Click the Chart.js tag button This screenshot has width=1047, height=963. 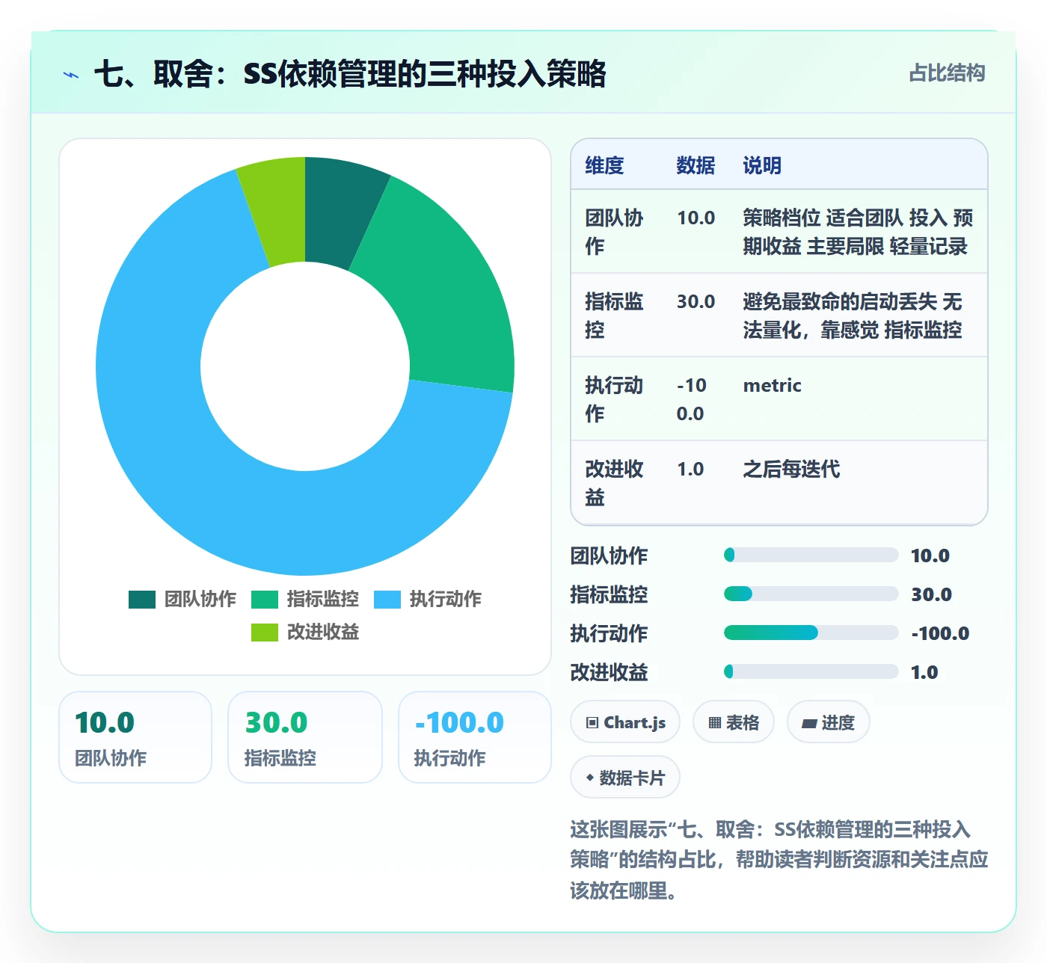coord(625,722)
